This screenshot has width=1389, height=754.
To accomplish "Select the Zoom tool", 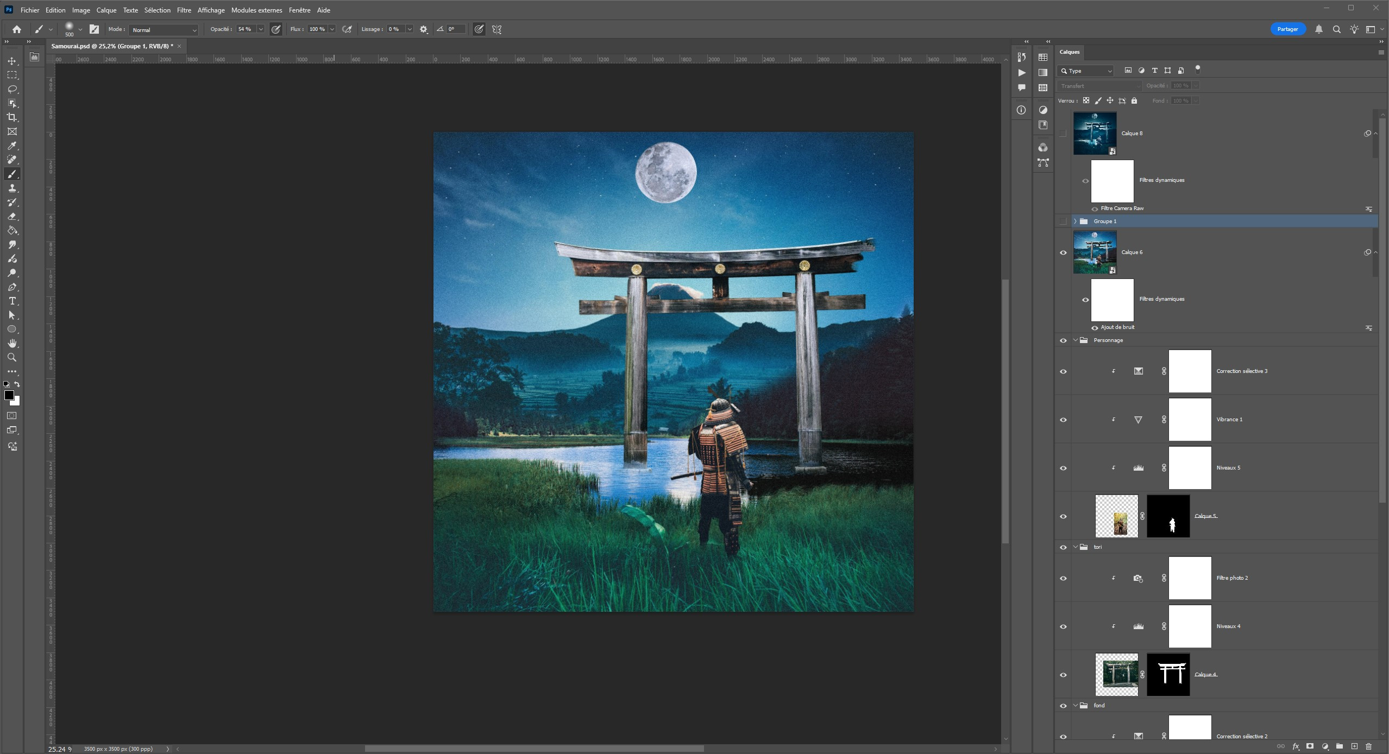I will tap(12, 357).
